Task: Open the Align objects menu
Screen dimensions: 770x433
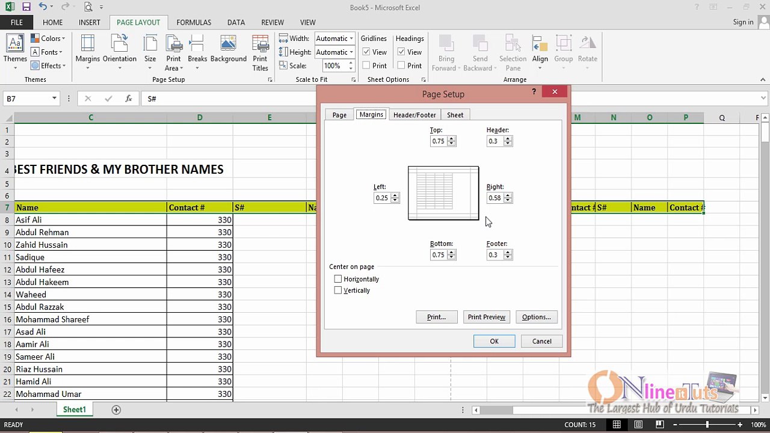Action: [540, 52]
